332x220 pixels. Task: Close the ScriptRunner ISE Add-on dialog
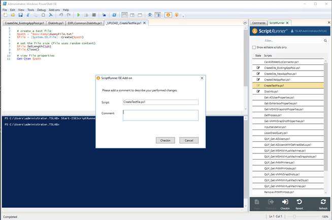(202, 78)
